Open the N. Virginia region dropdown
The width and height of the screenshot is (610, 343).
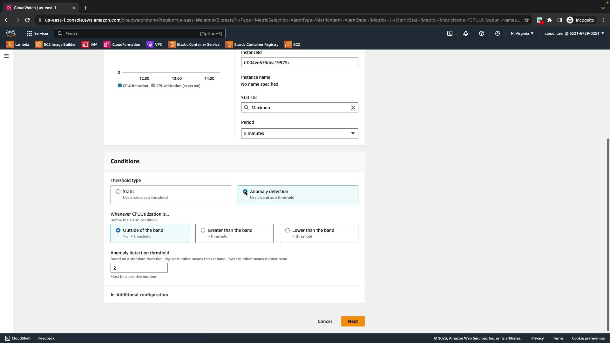click(x=522, y=33)
